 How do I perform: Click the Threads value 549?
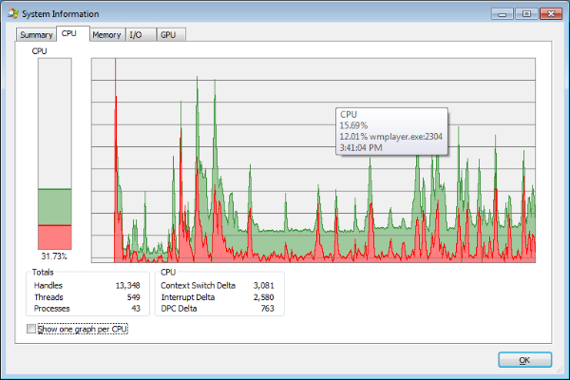pos(133,296)
